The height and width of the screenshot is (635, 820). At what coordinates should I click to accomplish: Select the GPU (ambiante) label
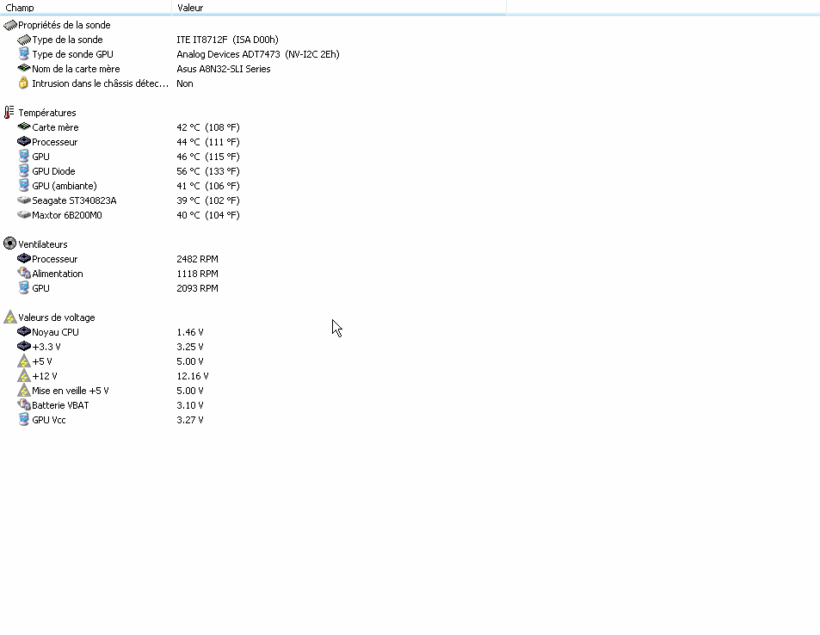tap(65, 186)
